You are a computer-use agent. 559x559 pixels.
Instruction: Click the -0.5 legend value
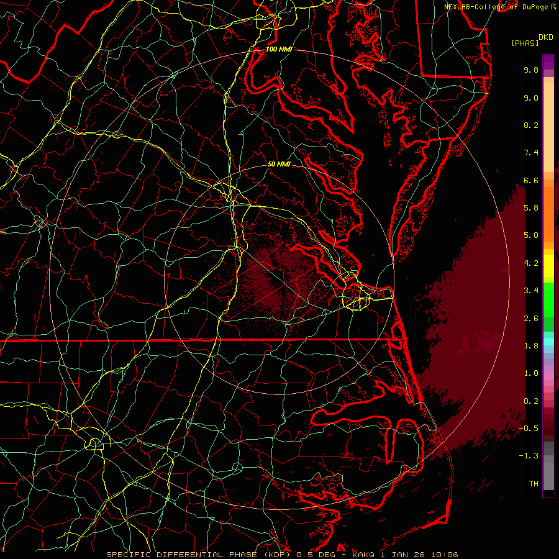(529, 429)
